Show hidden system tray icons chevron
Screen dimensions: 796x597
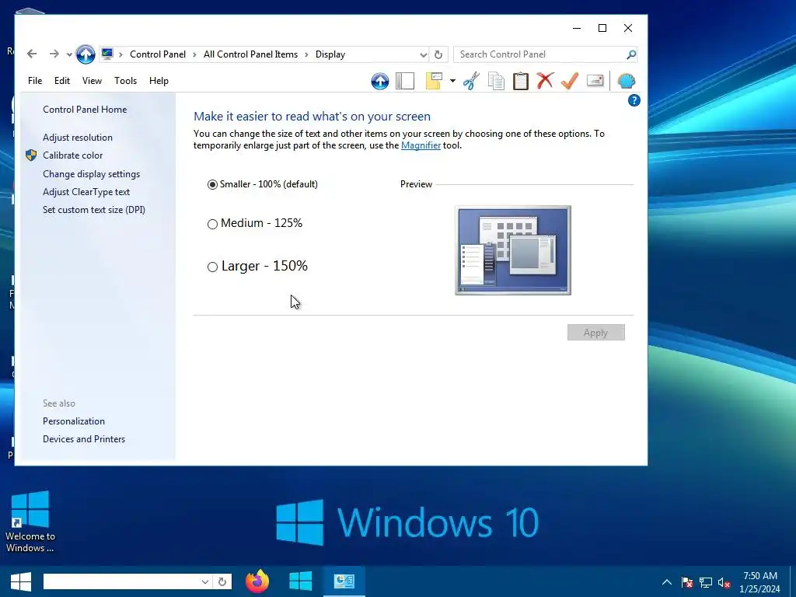click(x=667, y=582)
